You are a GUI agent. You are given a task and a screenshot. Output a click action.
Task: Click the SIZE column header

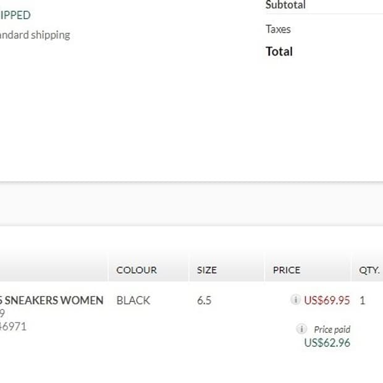coord(207,270)
